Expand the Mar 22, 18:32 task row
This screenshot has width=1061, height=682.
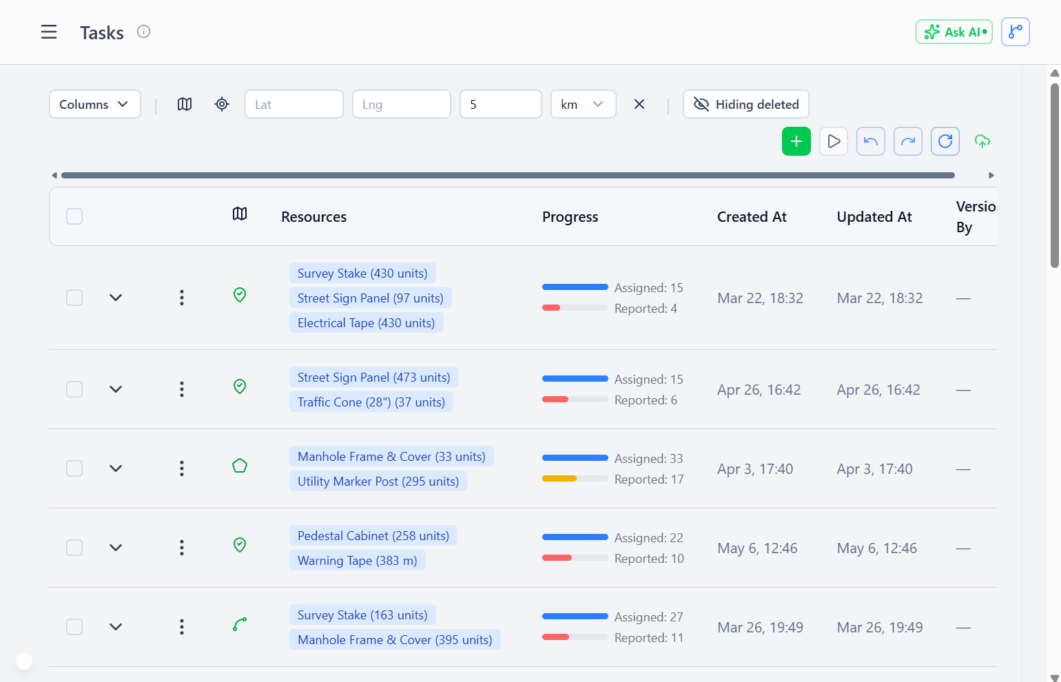116,298
